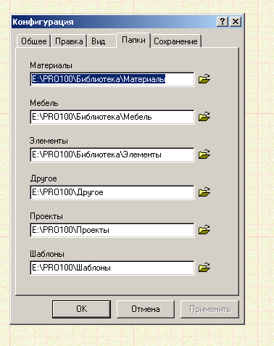Focus the Материалы path input field
This screenshot has width=274, height=346.
[112, 79]
